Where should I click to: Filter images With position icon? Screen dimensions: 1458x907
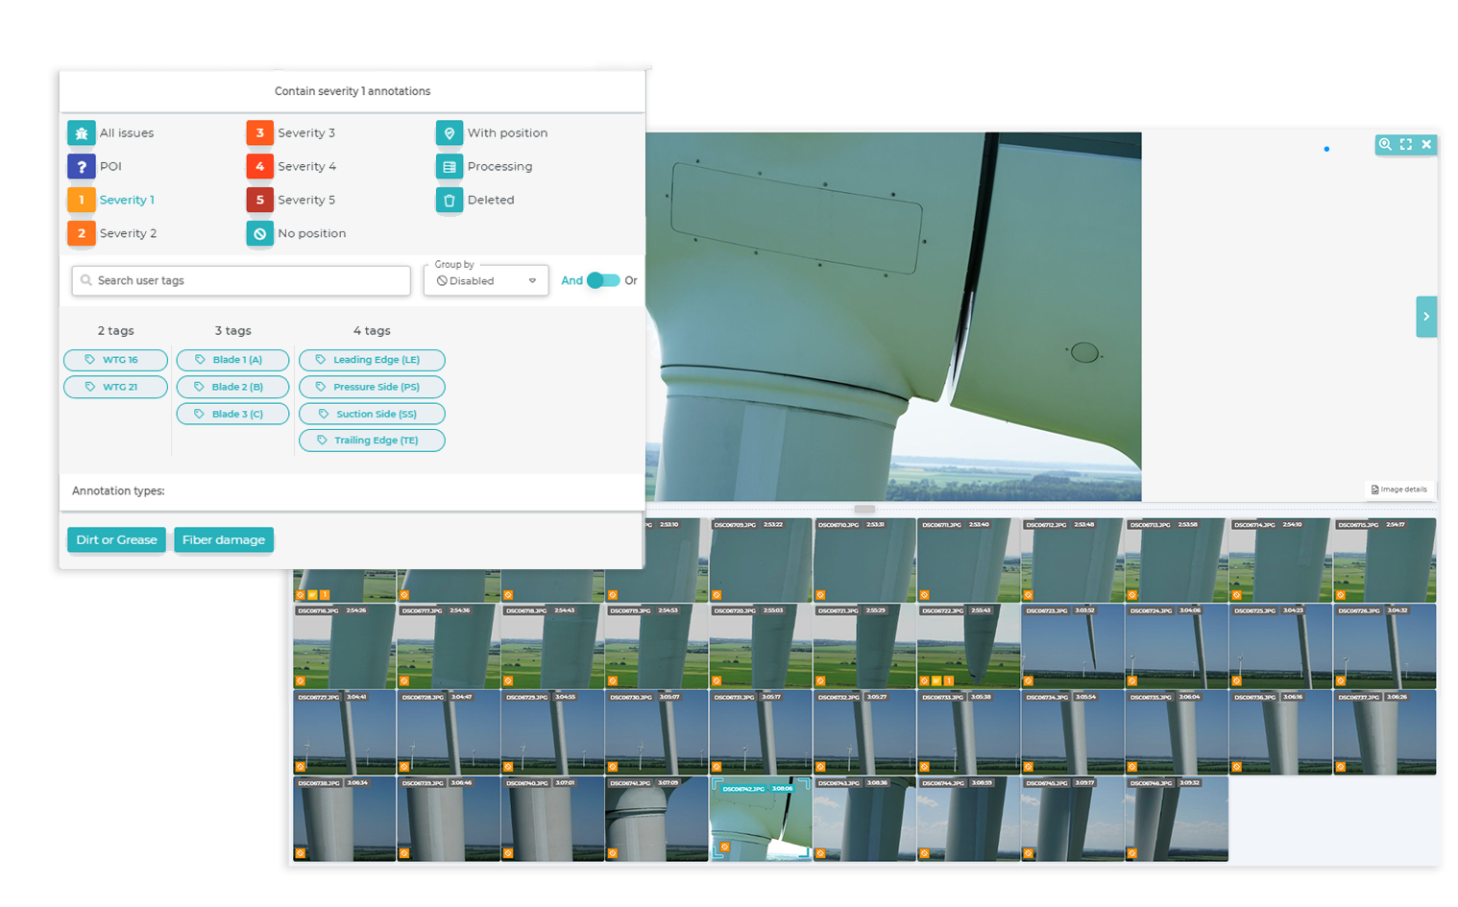450,133
